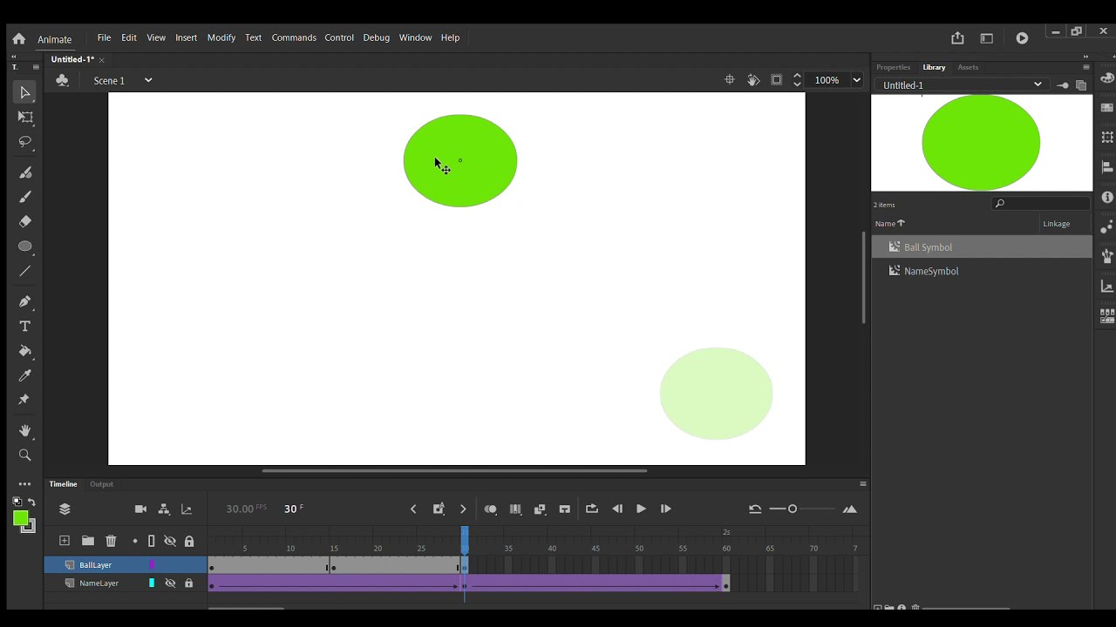The image size is (1116, 627).
Task: Select the Free Transform tool
Action: point(25,118)
